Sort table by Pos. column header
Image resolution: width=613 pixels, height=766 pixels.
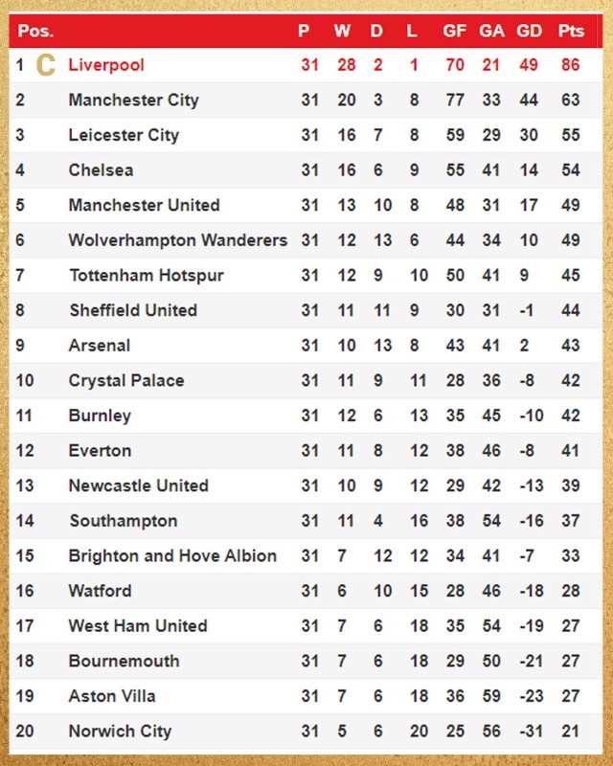click(35, 31)
